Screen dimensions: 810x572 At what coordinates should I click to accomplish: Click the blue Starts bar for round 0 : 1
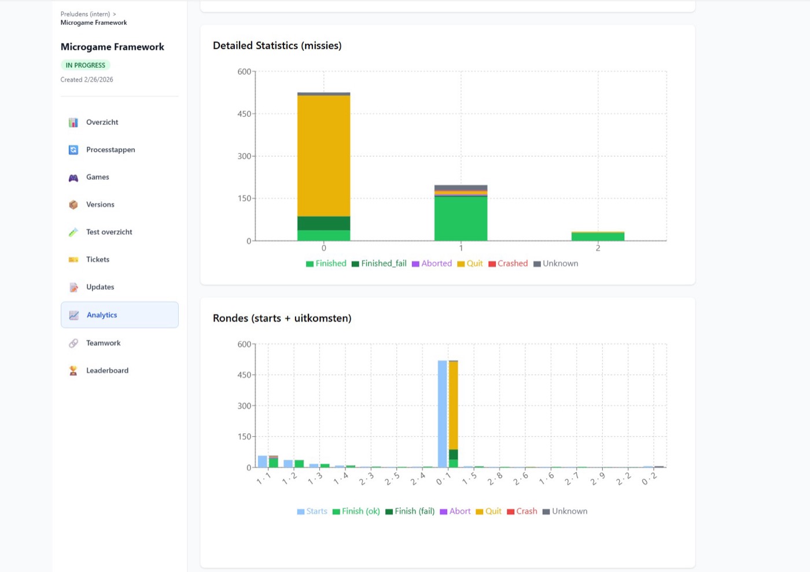tap(443, 414)
